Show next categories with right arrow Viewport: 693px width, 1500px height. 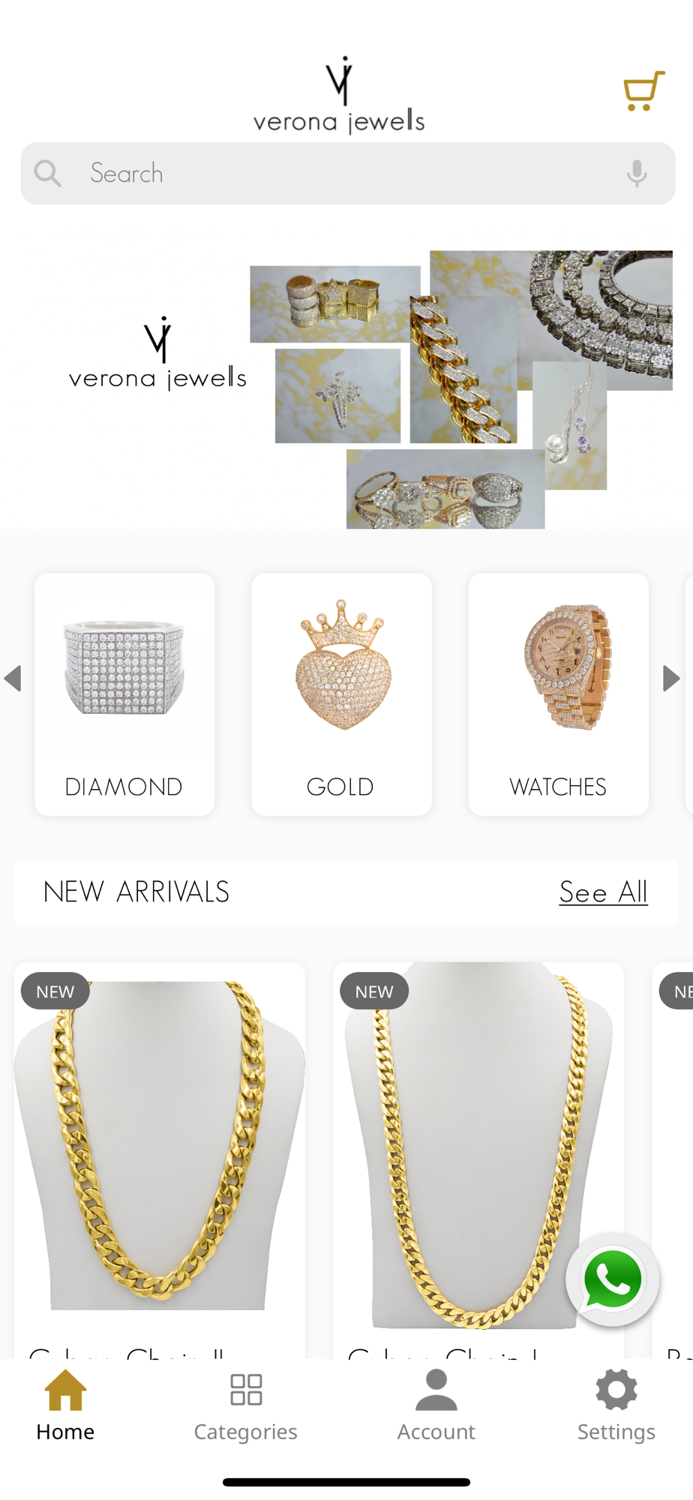671,678
